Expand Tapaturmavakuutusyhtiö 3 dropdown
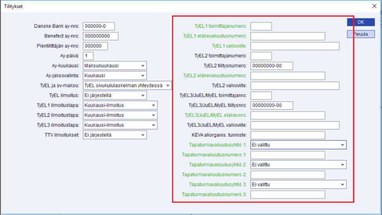Image resolution: width=382 pixels, height=215 pixels. pos(342,185)
